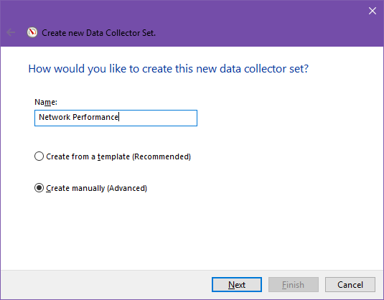Viewport: 384px width, 300px height.
Task: Select the Create from a template radio button
Action: click(x=39, y=156)
